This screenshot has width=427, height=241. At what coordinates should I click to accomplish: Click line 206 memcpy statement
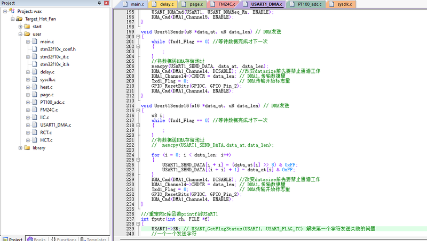coord(210,66)
